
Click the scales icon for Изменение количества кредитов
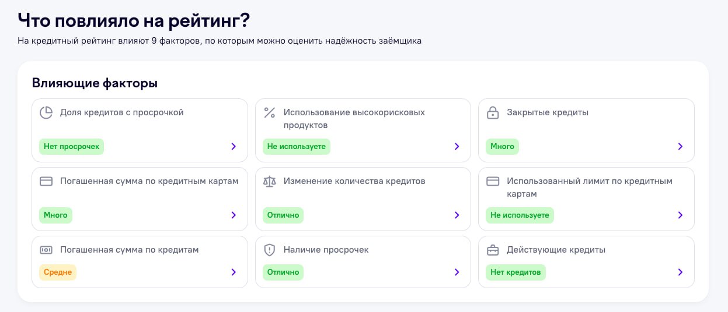tap(269, 182)
